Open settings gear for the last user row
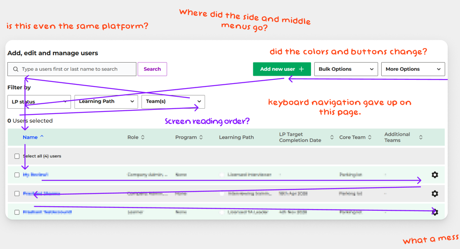Viewport: 460px width, 249px height. tap(435, 212)
